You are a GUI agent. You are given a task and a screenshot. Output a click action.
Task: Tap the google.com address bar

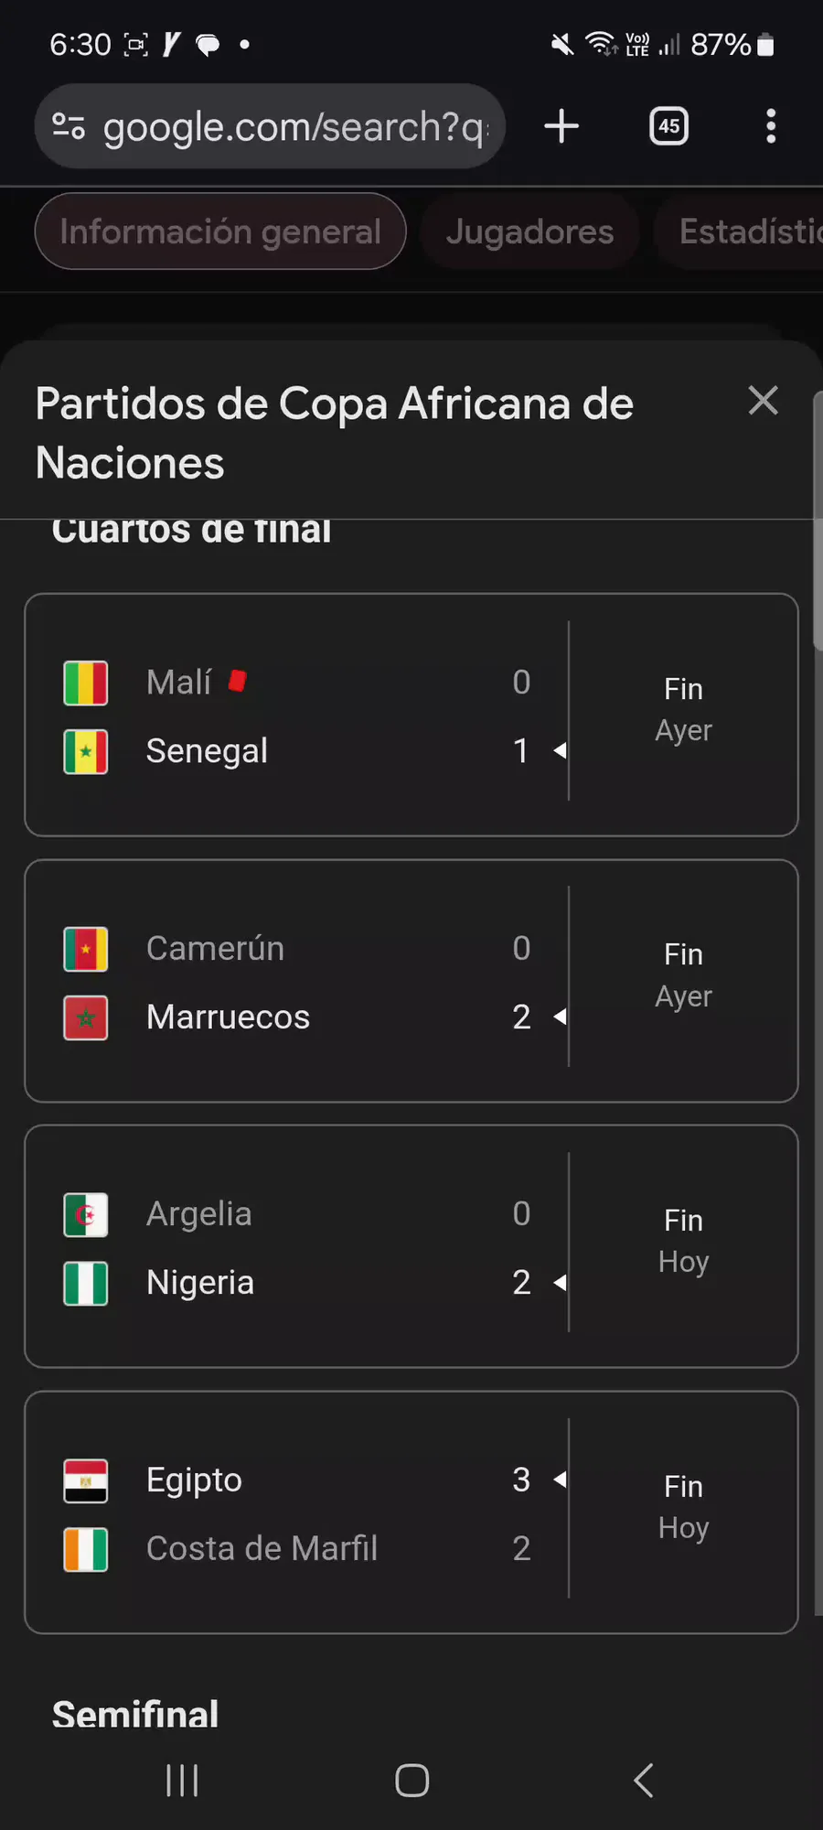click(293, 126)
